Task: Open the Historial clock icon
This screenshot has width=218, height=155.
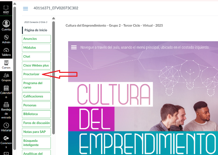Action: [6, 125]
